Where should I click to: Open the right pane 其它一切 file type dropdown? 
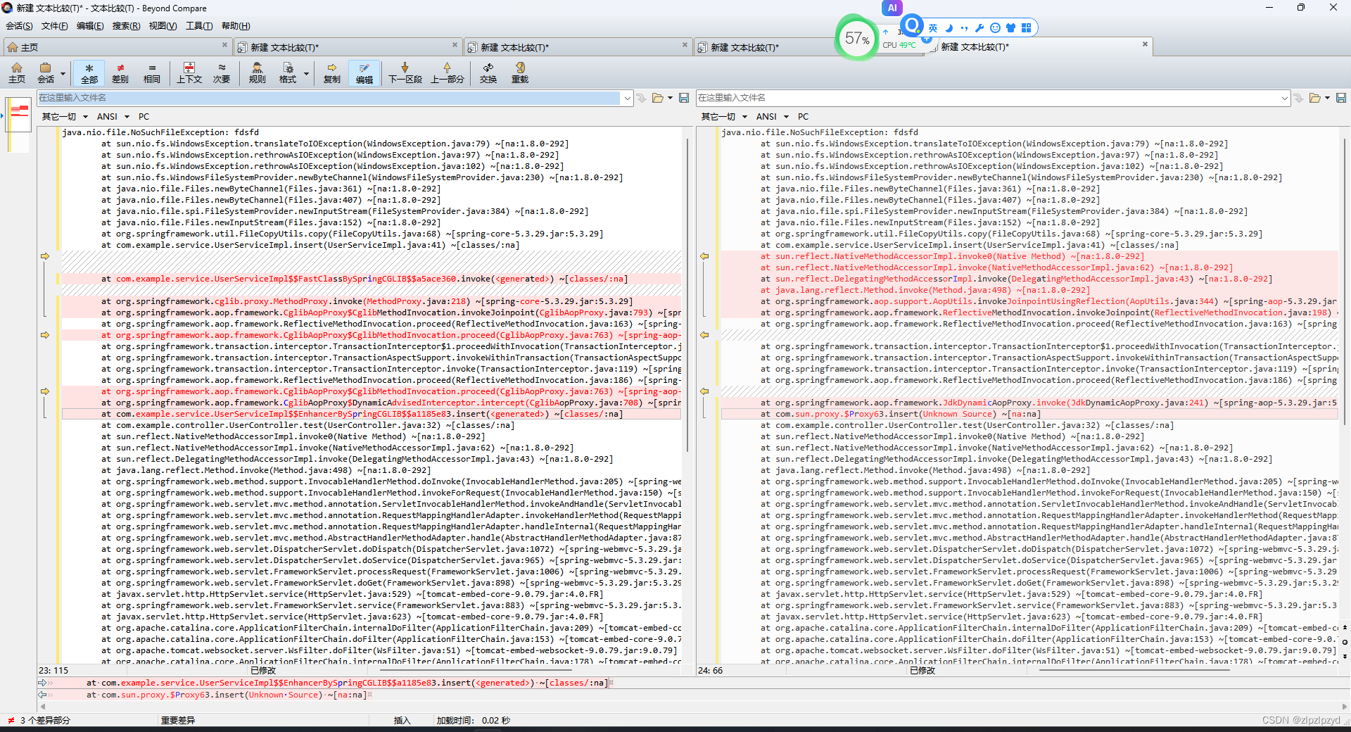coord(724,117)
